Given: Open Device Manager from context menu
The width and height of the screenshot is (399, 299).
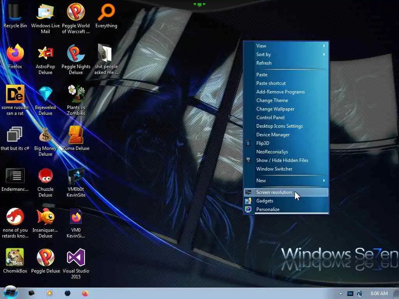Looking at the screenshot, I should [286, 135].
